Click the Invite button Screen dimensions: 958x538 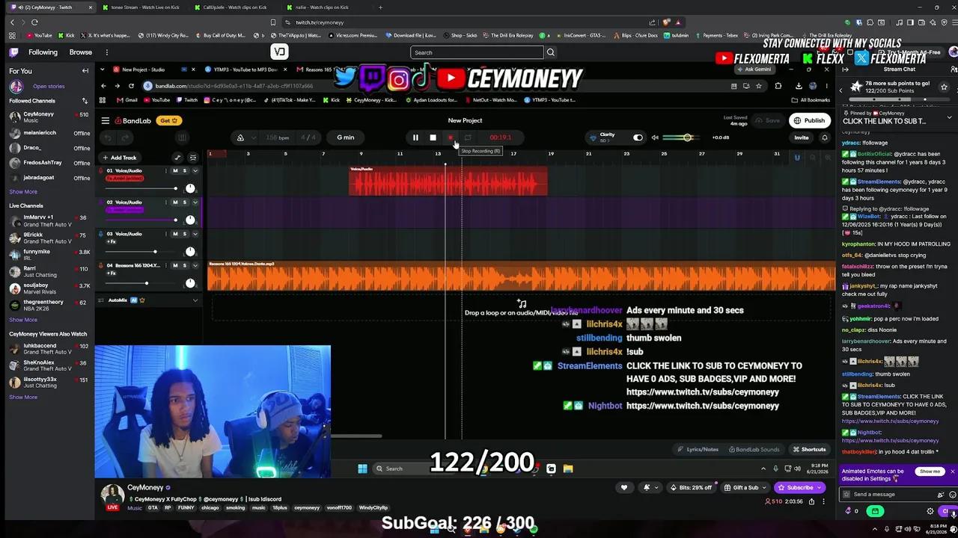801,137
